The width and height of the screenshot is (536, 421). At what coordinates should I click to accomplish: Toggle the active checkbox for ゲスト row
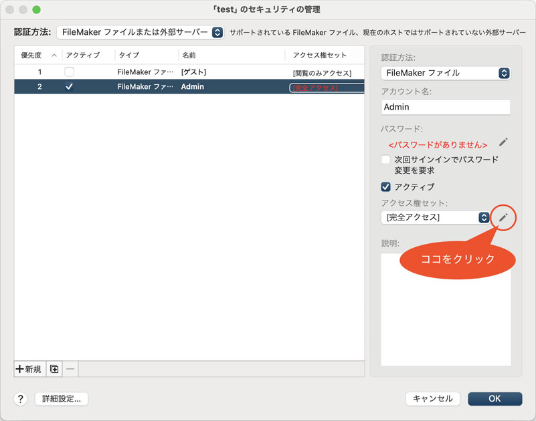click(x=69, y=72)
